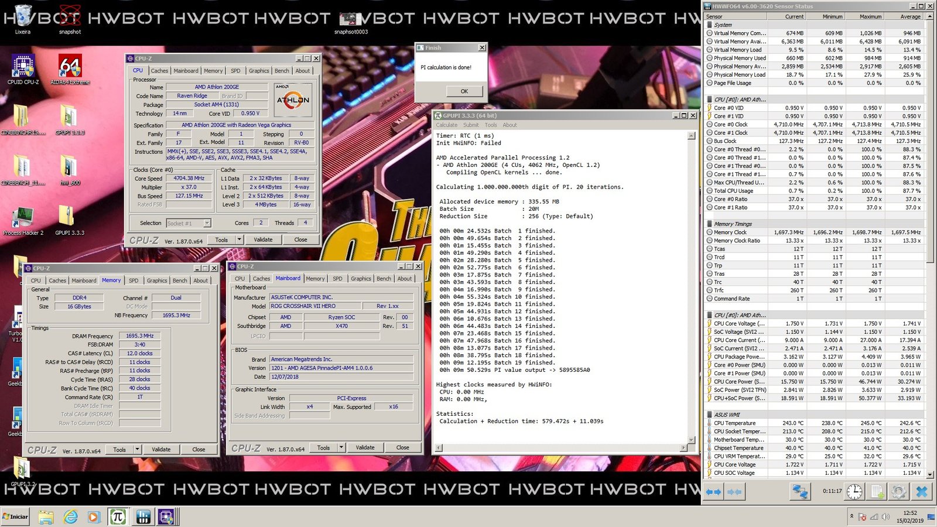Viewport: 937px width, 527px height.
Task: Expand Tools dropdown arrow in CPU-Z Memory window
Action: (137, 450)
